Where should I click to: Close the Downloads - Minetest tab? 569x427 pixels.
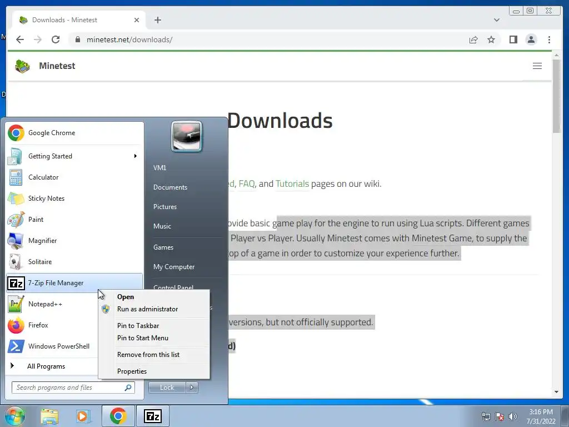137,20
